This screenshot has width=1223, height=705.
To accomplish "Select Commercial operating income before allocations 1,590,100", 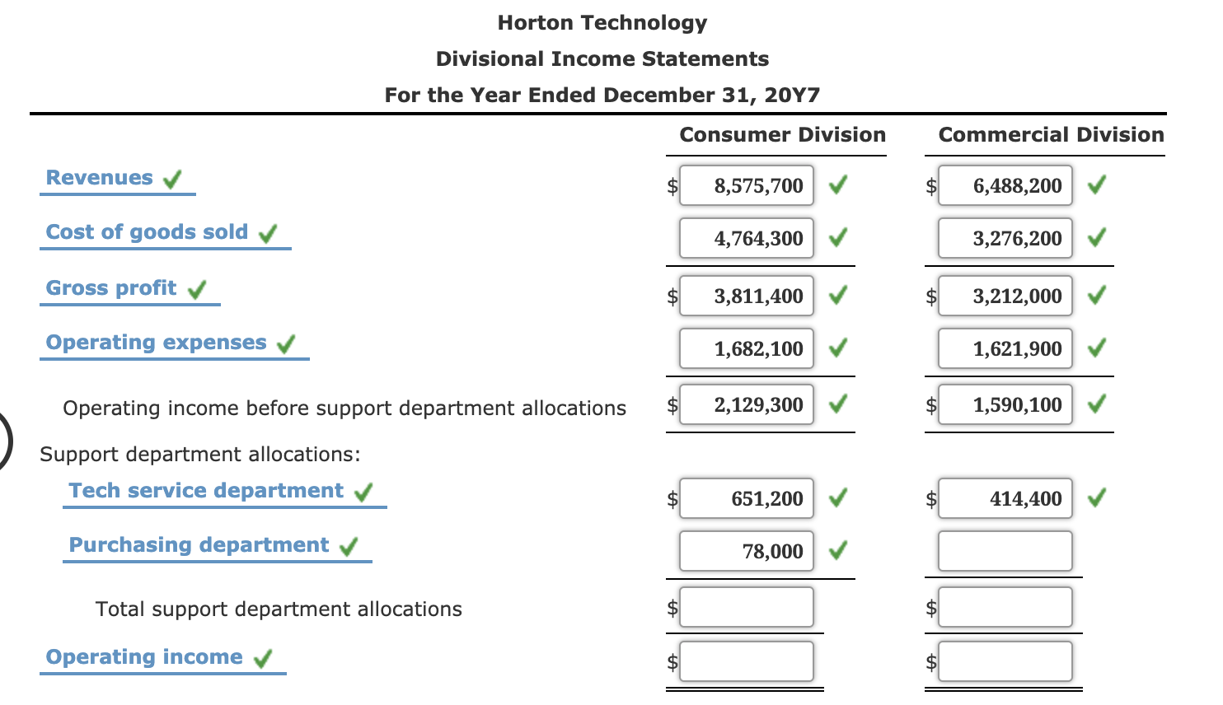I will (x=1005, y=404).
